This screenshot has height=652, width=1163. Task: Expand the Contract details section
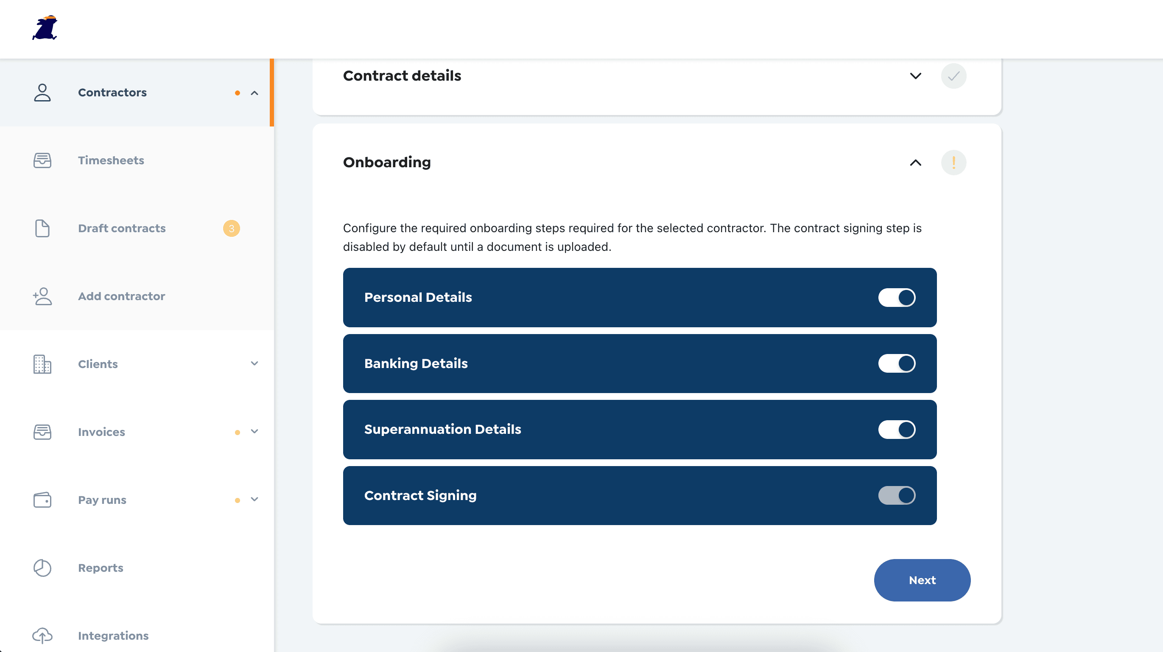pyautogui.click(x=917, y=76)
